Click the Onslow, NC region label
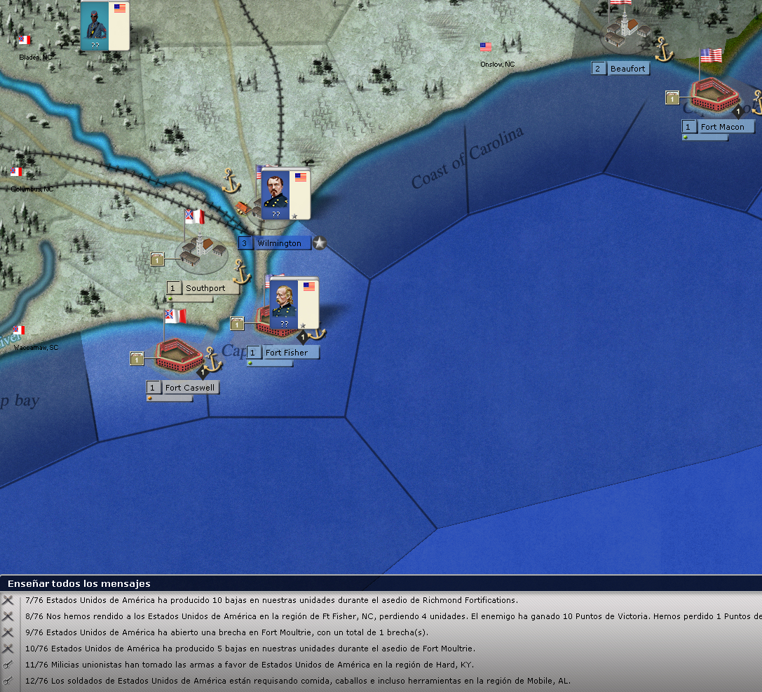This screenshot has width=762, height=692. point(497,64)
